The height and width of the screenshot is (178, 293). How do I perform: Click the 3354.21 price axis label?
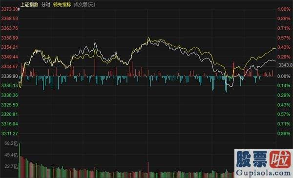(9, 47)
